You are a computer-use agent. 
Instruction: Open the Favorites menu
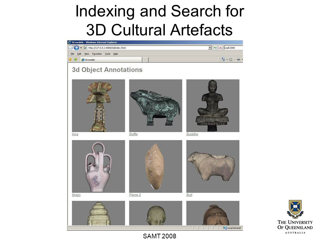(97, 54)
